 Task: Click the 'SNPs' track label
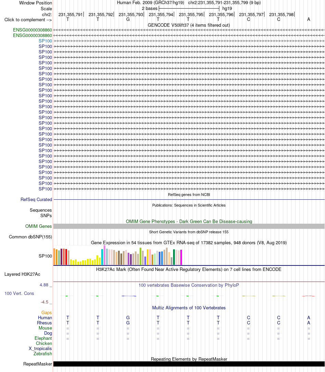pos(46,216)
